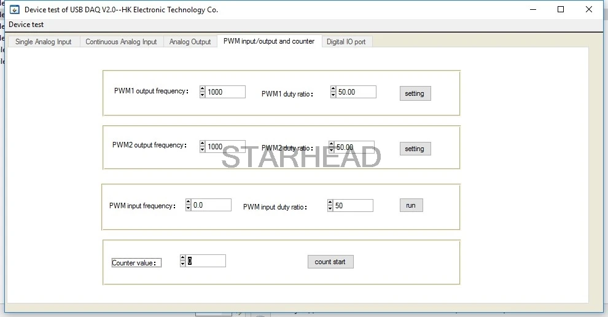Apply PWM1 with its setting button

point(415,93)
